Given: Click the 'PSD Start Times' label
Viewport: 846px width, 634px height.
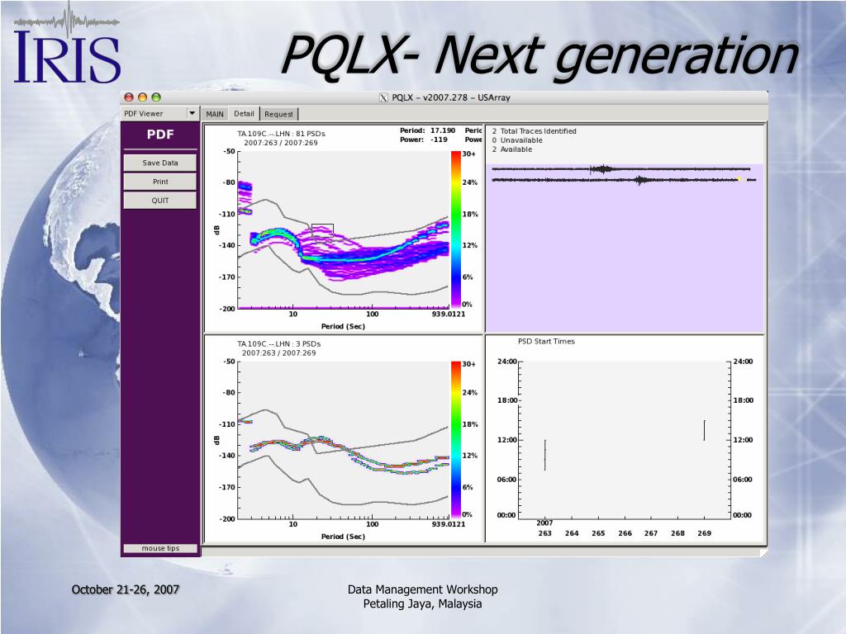Looking at the screenshot, I should click(x=546, y=341).
